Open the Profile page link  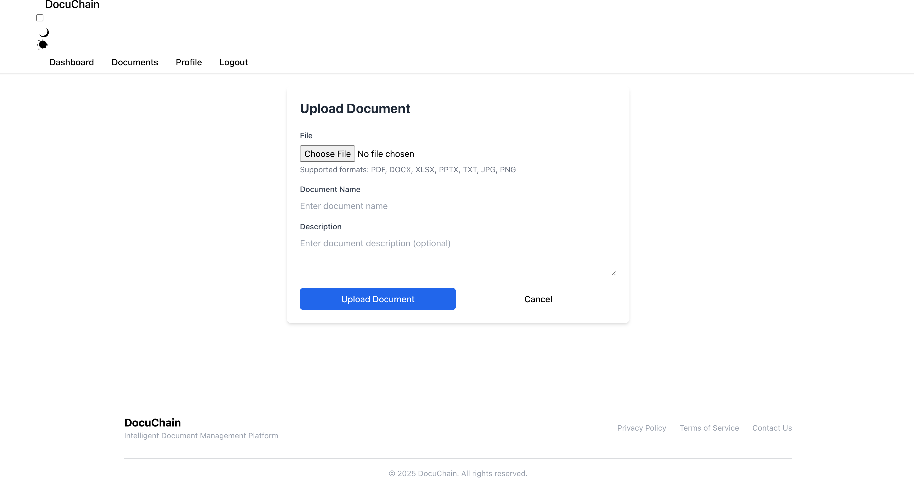(188, 62)
